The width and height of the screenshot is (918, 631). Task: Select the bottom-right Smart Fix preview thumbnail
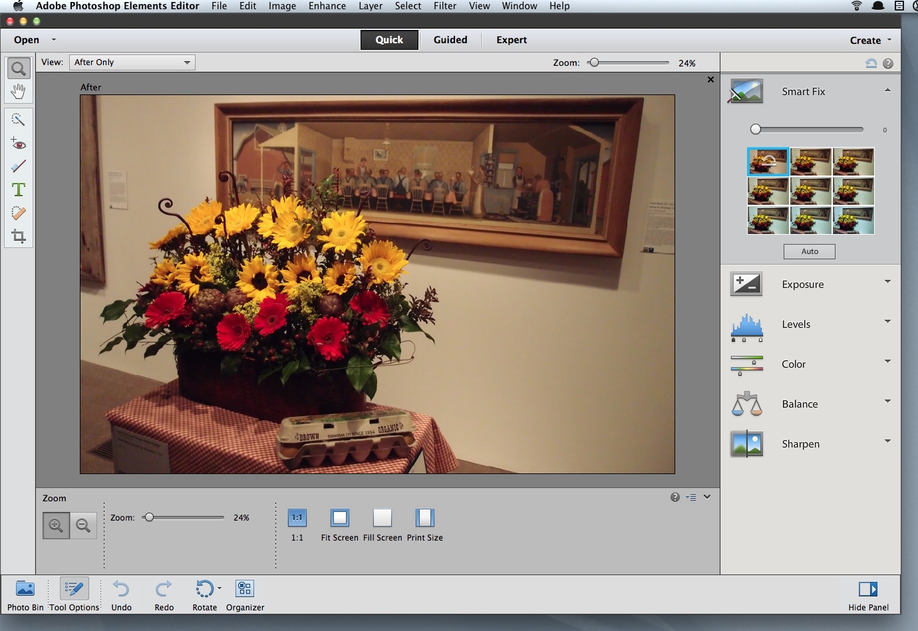853,220
